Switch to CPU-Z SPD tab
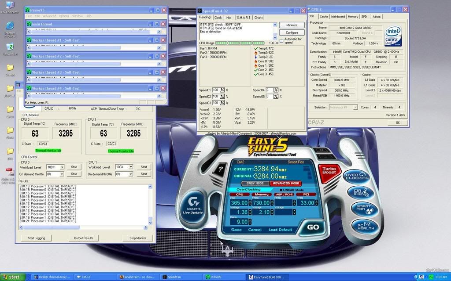Image resolution: width=451 pixels, height=281 pixels. pos(364,17)
